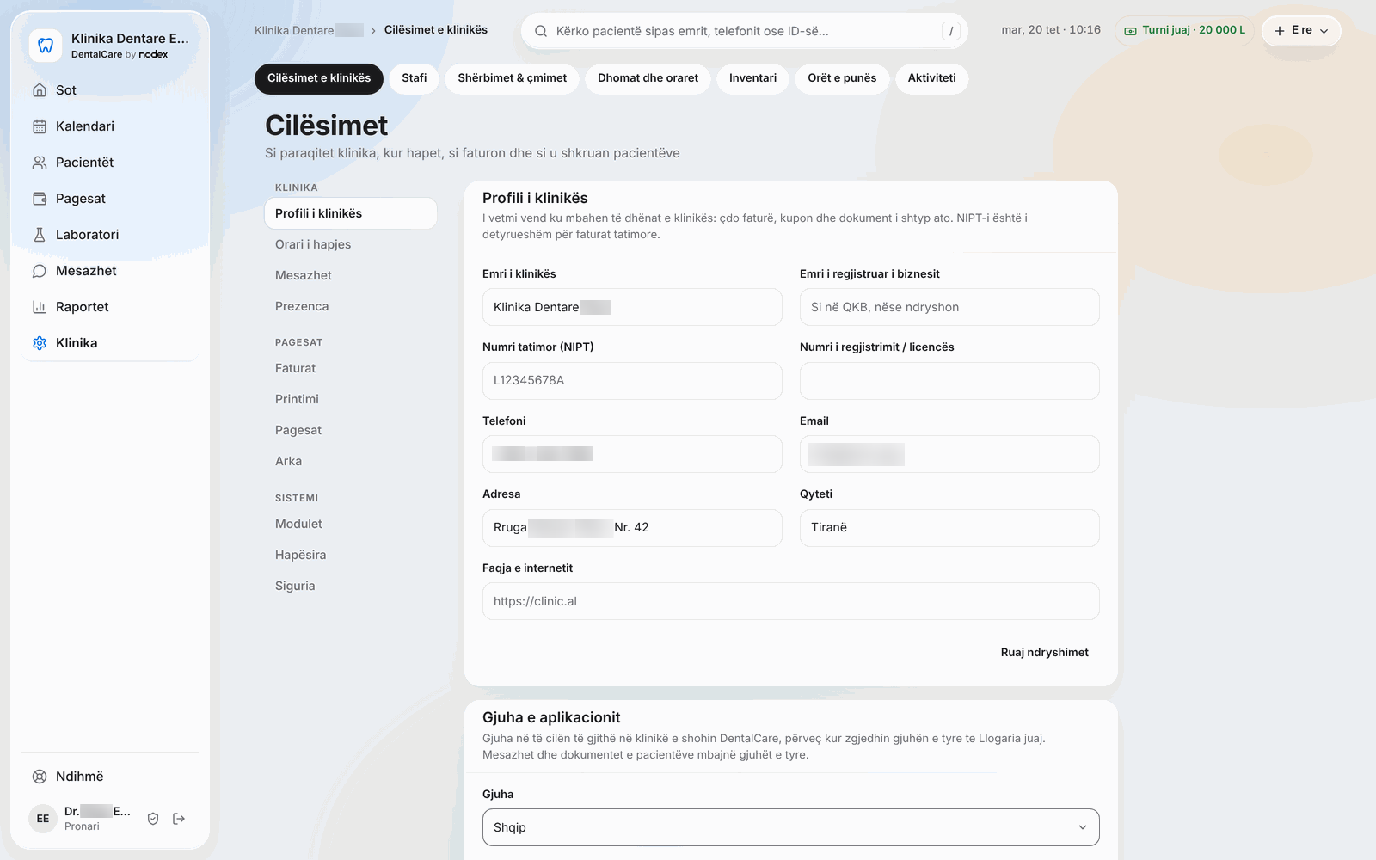
Task: Switch to the Aktiviteti tab
Action: click(x=932, y=78)
